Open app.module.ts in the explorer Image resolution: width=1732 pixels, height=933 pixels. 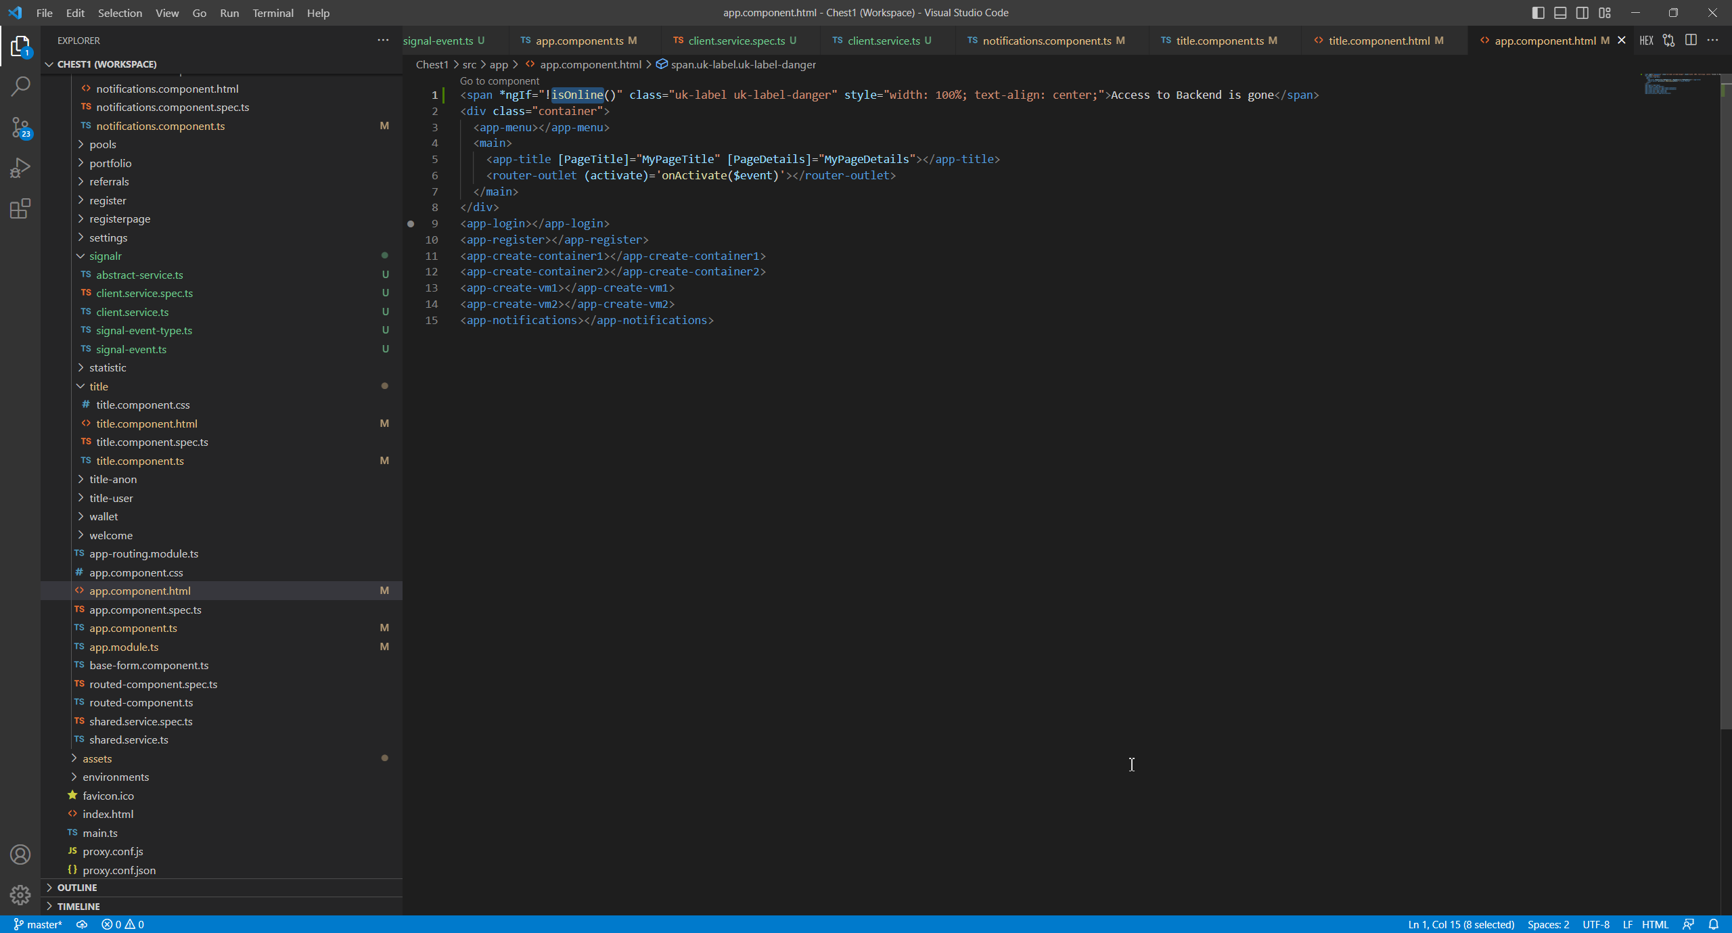124,647
